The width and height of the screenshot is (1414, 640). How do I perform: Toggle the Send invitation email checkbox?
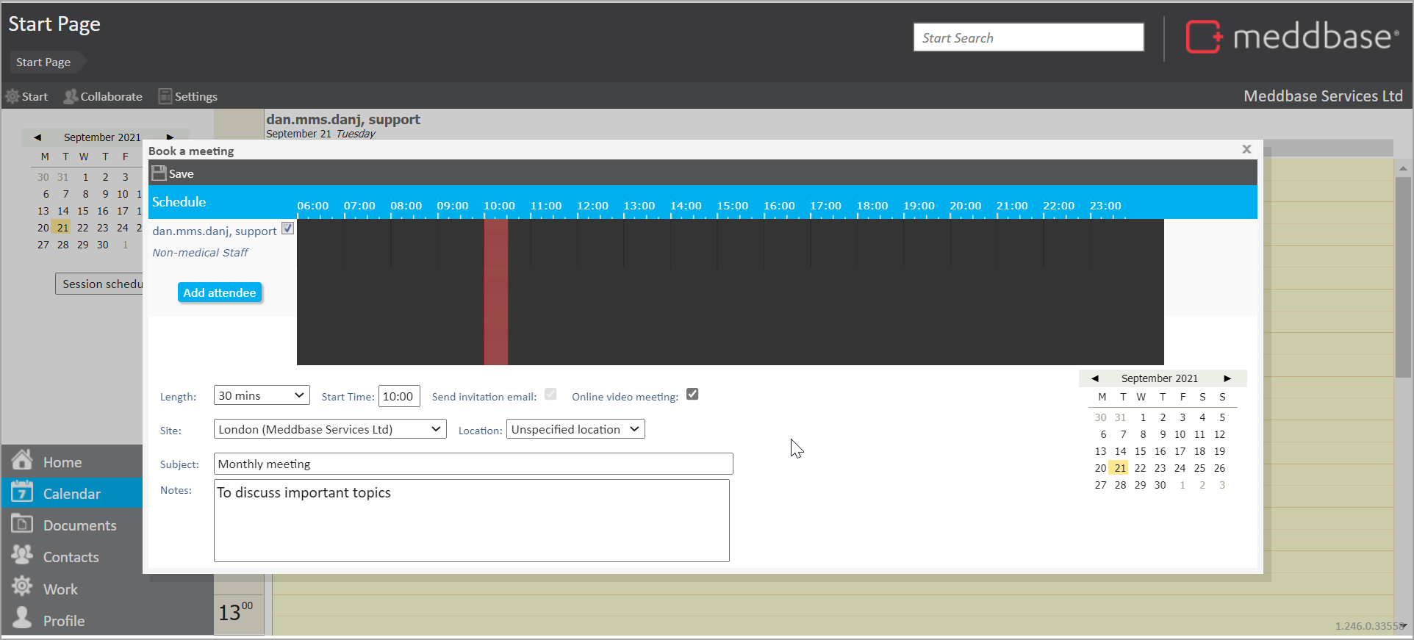tap(550, 395)
